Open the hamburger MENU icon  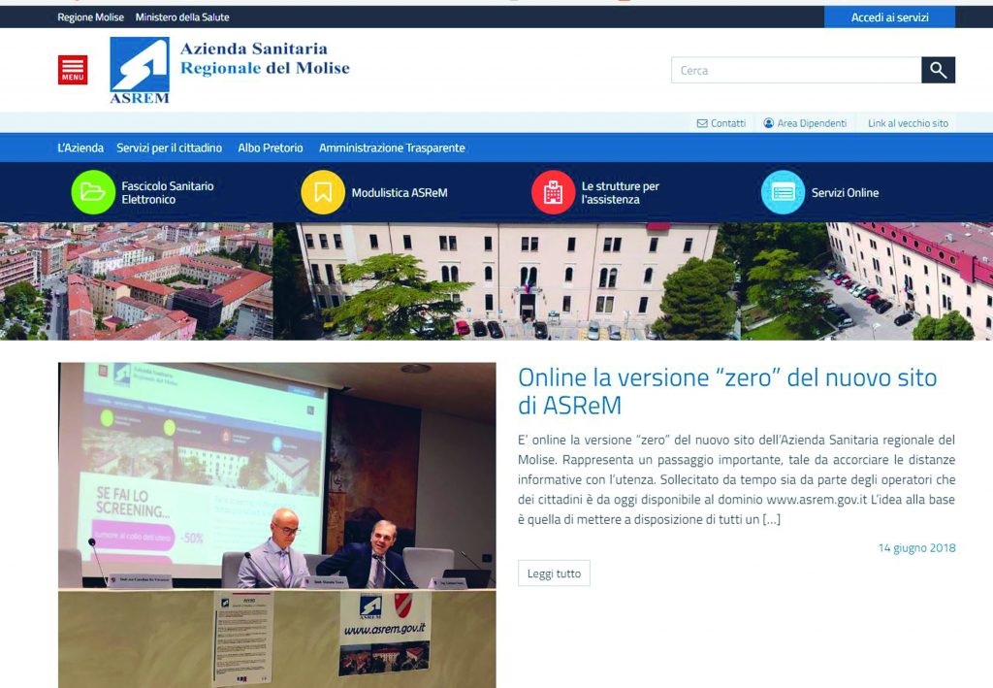point(71,68)
